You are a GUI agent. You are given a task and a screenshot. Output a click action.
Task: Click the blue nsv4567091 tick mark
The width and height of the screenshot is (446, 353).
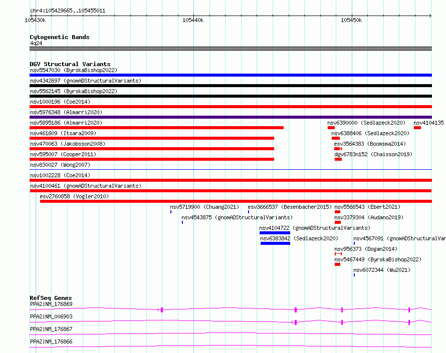pyautogui.click(x=354, y=243)
